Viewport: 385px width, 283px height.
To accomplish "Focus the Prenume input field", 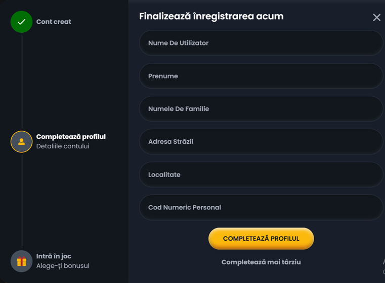I will pyautogui.click(x=261, y=76).
